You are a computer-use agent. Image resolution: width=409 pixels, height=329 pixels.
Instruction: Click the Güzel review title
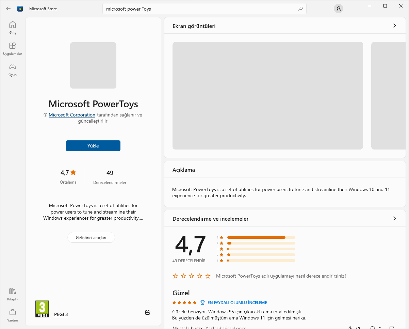(x=181, y=293)
